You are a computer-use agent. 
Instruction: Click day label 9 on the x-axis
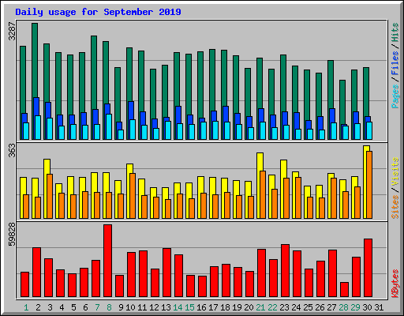[x=121, y=307]
